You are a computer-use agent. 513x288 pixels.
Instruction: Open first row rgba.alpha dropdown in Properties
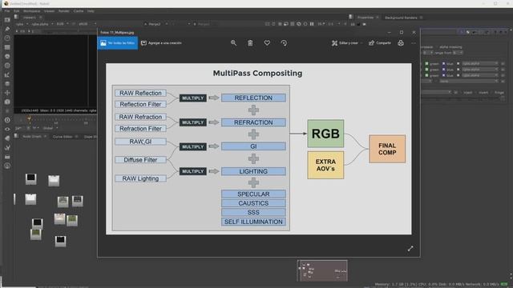pos(480,63)
